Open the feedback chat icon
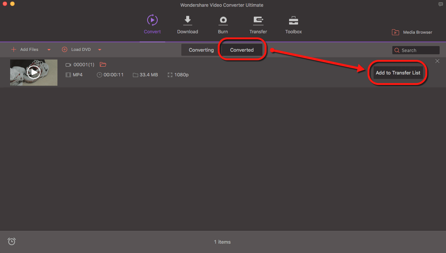The image size is (446, 253). point(441,4)
